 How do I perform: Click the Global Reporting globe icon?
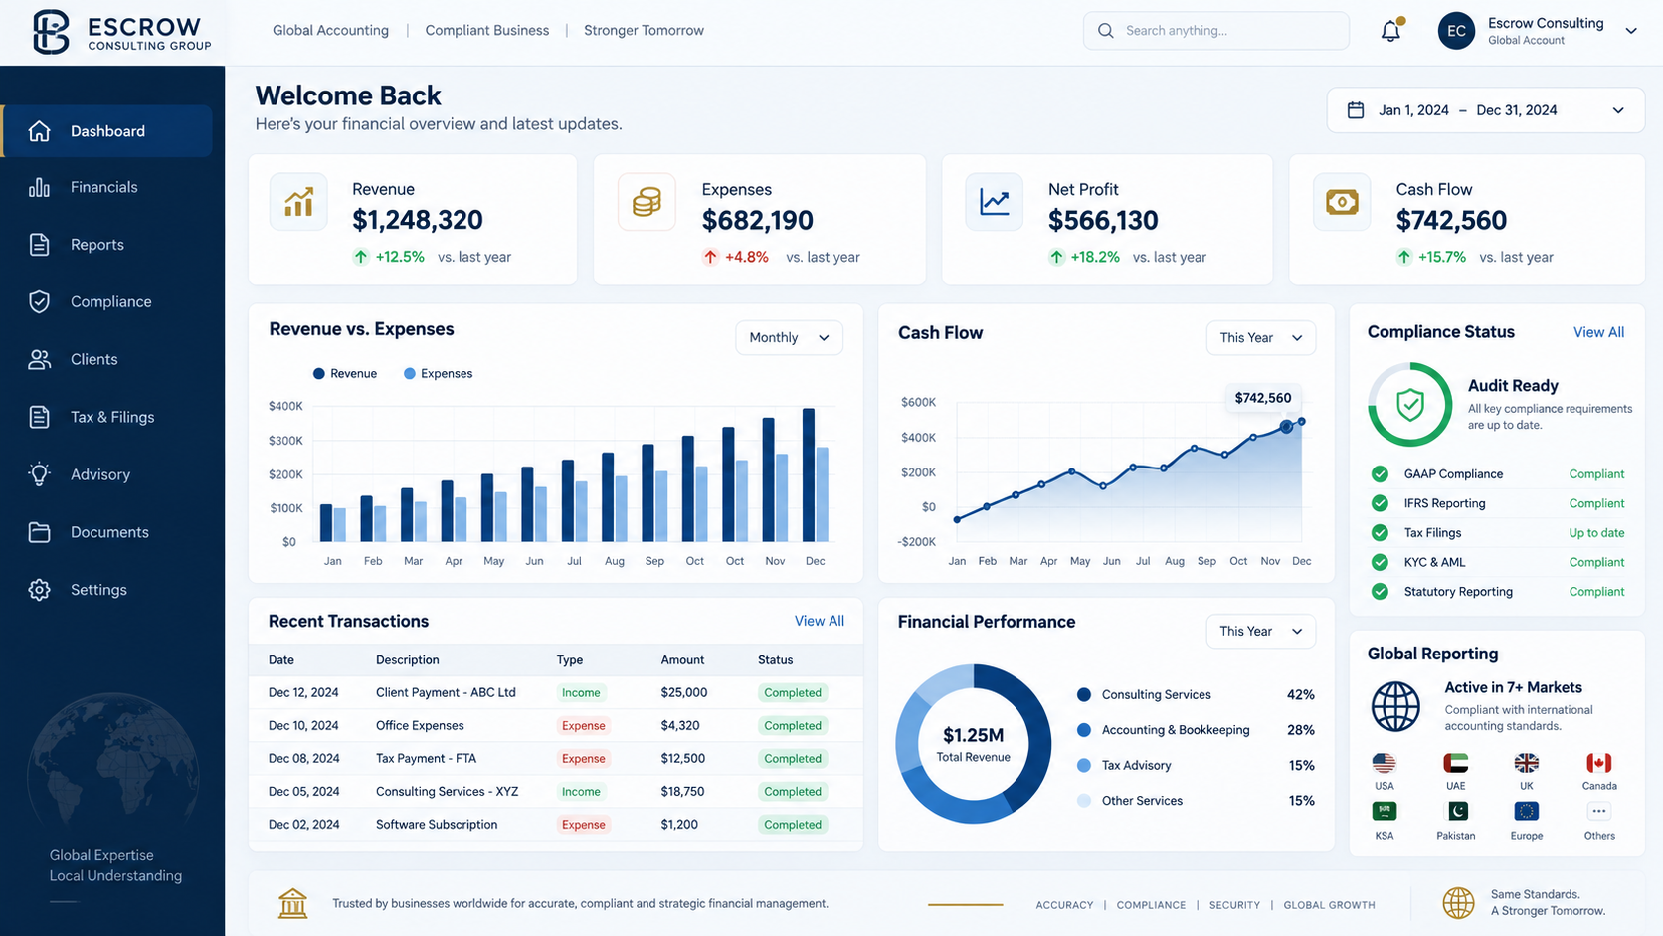point(1395,706)
